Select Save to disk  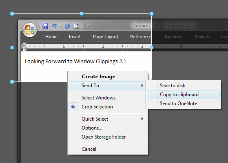(184, 86)
